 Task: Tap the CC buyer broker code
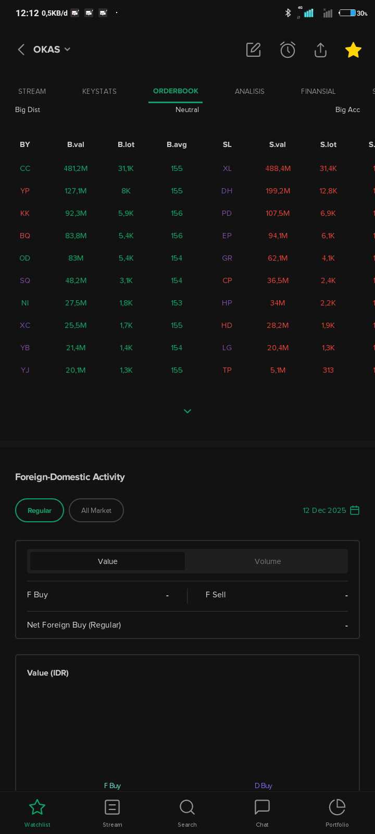[x=25, y=168]
